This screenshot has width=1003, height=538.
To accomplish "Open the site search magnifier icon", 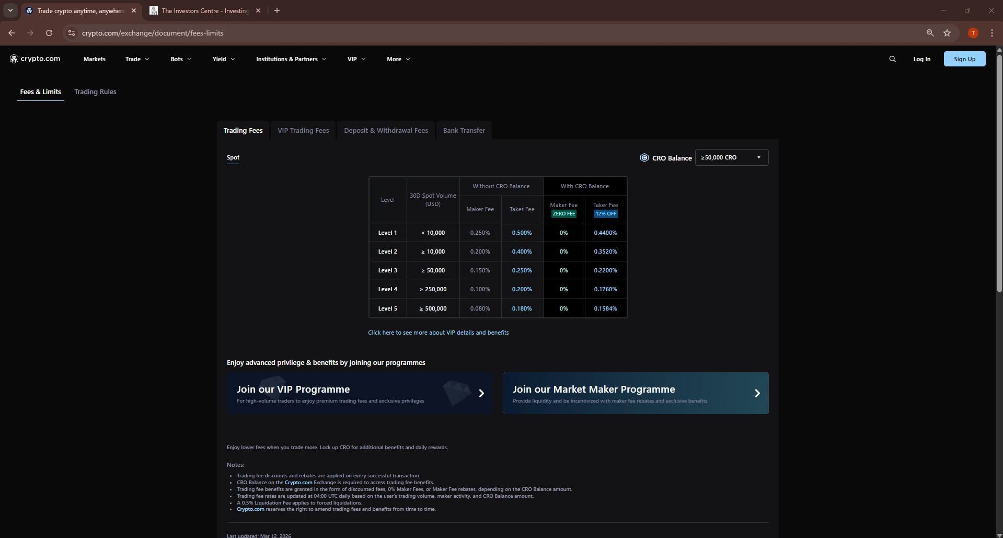I will (892, 59).
